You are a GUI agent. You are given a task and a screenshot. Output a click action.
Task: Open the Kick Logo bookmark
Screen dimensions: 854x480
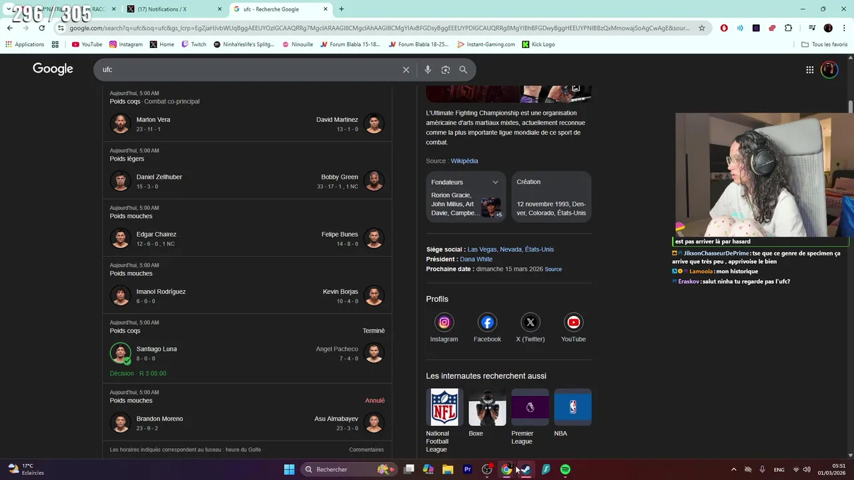click(538, 44)
